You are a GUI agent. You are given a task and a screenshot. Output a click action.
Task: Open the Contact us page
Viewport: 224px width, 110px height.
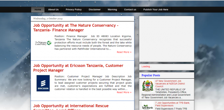(x=130, y=10)
